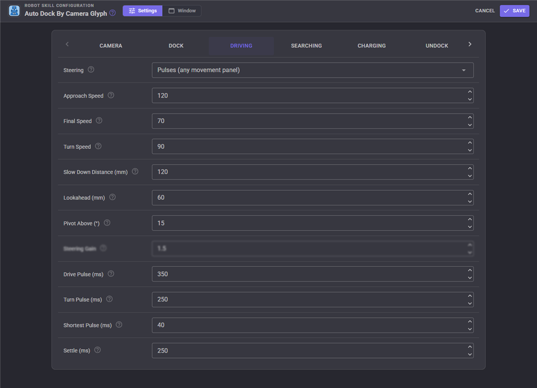Open help for Shortest Pulse (ms)

(119, 325)
